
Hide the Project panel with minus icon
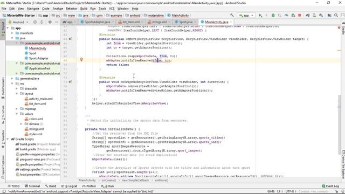tap(57, 22)
